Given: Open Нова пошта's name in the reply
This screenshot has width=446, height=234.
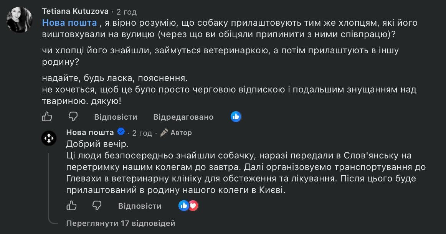Looking at the screenshot, I should click(90, 132).
